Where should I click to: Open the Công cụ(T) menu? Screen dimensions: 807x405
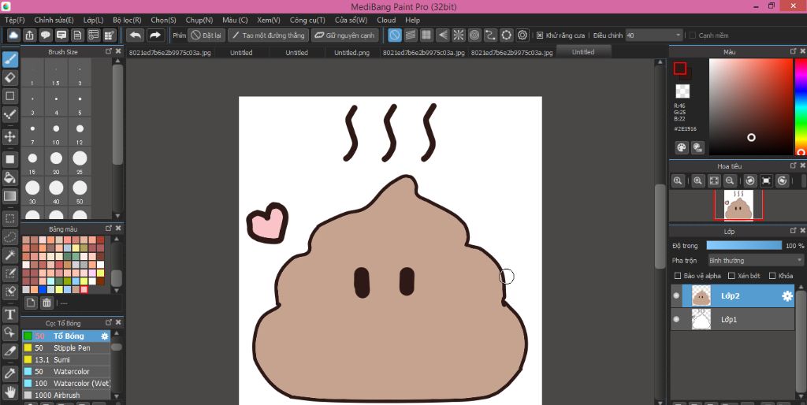(x=307, y=20)
